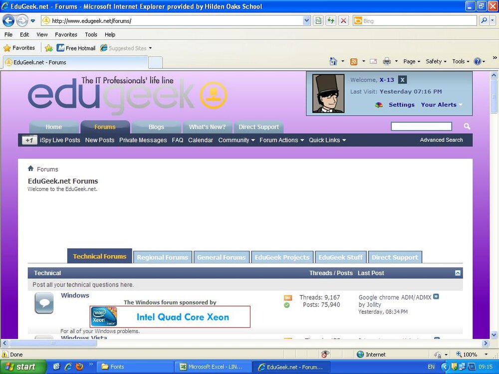Image resolution: width=499 pixels, height=374 pixels.
Task: Click the blue Help question mark icon
Action: tap(478, 61)
